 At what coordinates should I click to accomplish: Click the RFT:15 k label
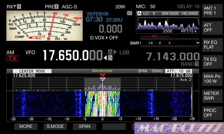point(189,31)
